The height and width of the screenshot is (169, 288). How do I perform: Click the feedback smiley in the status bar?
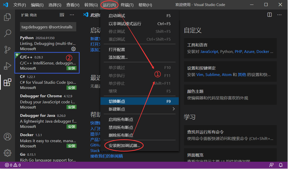tap(271, 165)
